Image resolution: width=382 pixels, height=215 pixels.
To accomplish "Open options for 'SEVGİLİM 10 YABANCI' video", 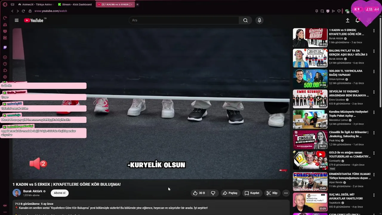I will [374, 92].
